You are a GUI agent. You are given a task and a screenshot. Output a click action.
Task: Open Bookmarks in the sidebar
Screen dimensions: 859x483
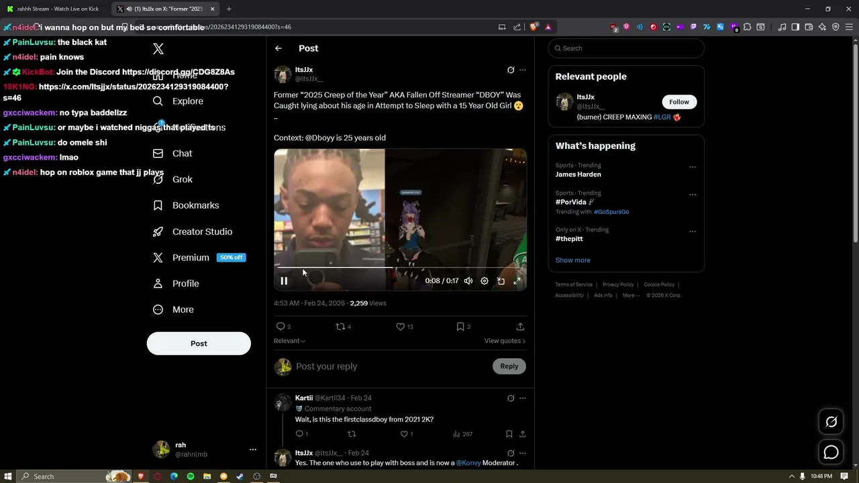(186, 205)
